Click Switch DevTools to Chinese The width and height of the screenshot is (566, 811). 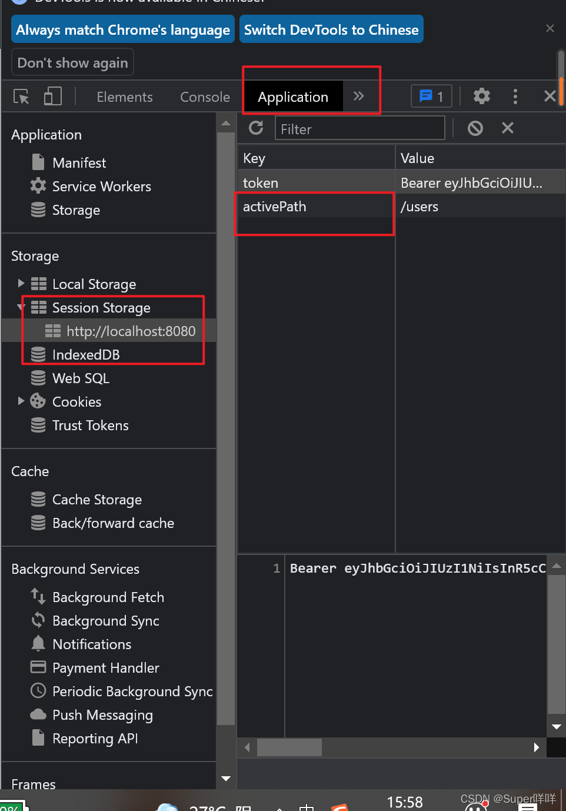point(331,29)
